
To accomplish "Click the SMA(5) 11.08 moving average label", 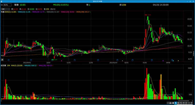I will (x=11, y=12).
